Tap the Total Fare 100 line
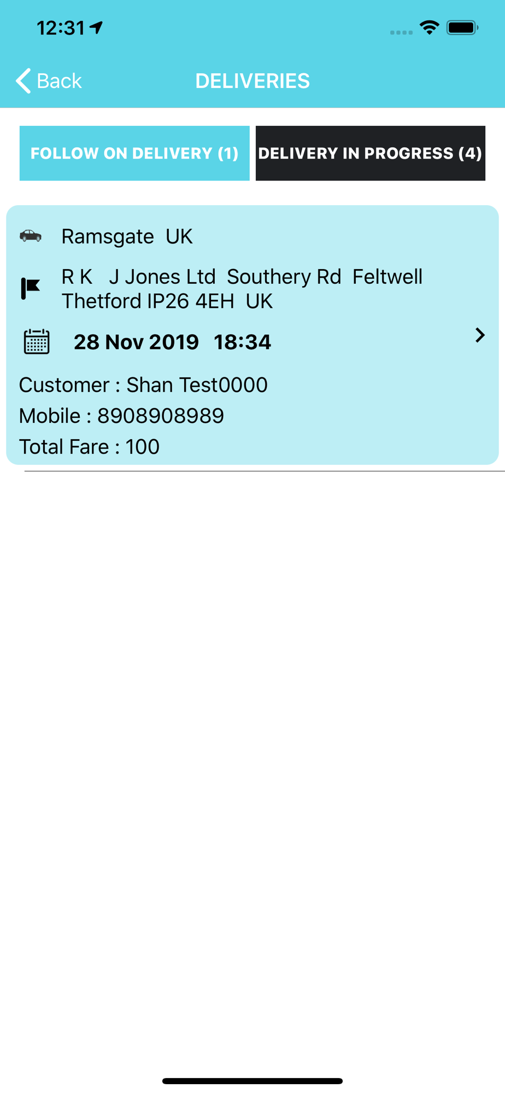 89,447
